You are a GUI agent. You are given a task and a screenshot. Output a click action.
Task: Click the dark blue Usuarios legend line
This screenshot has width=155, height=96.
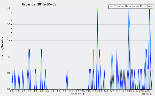tap(122, 6)
